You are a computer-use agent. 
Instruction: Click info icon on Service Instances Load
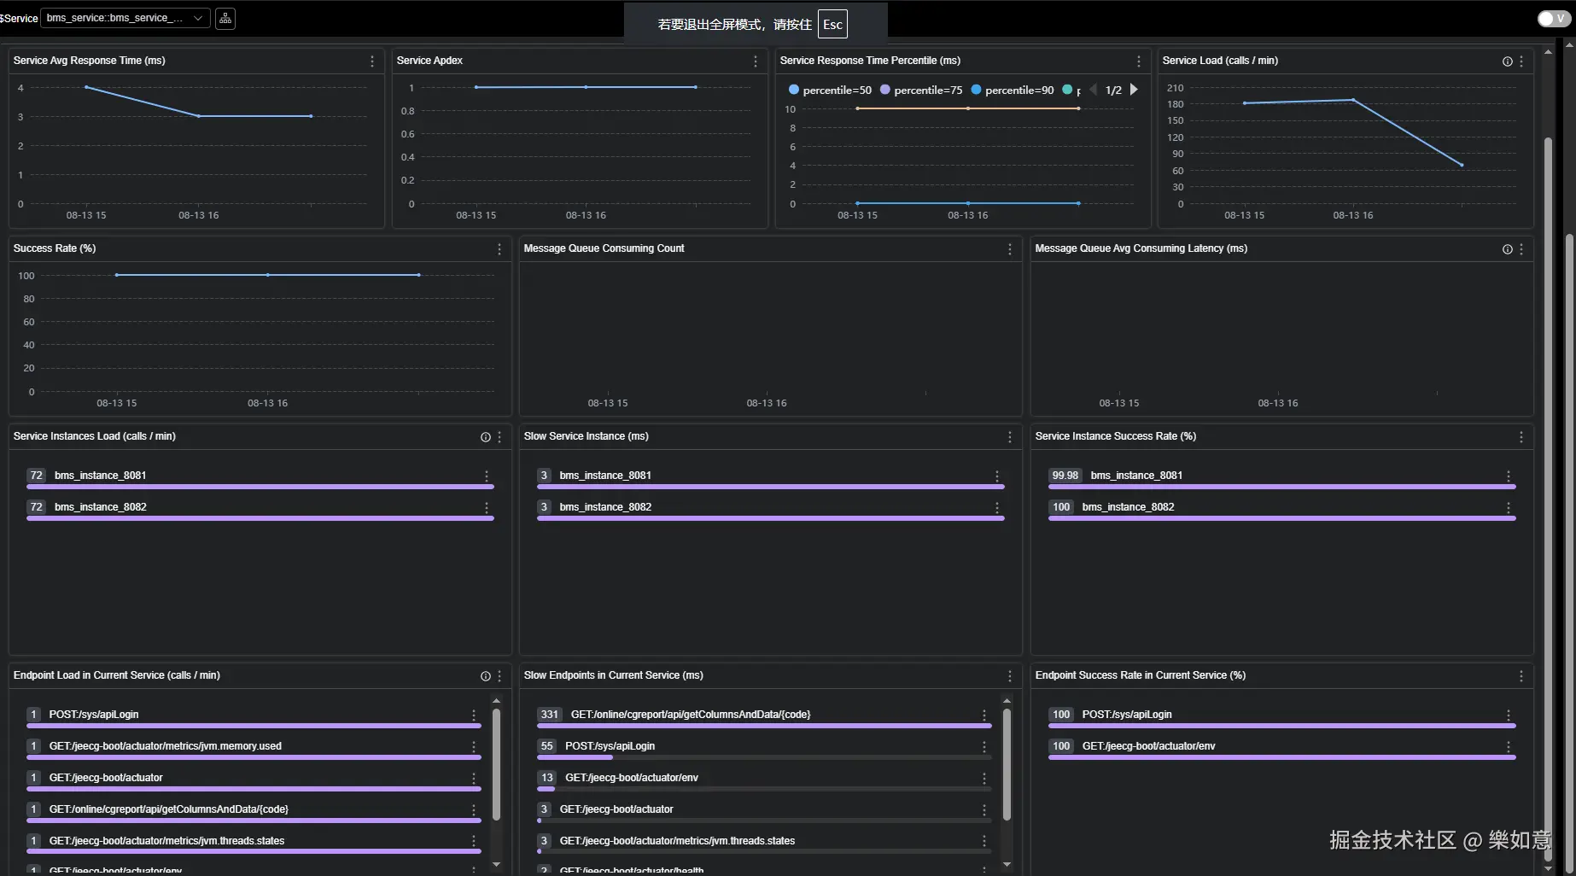pos(486,437)
